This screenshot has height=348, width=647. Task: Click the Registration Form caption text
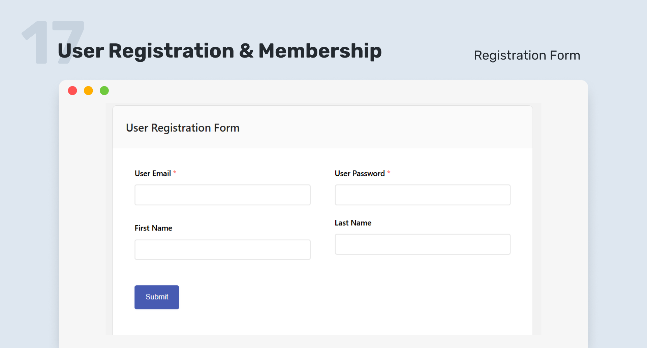(527, 55)
